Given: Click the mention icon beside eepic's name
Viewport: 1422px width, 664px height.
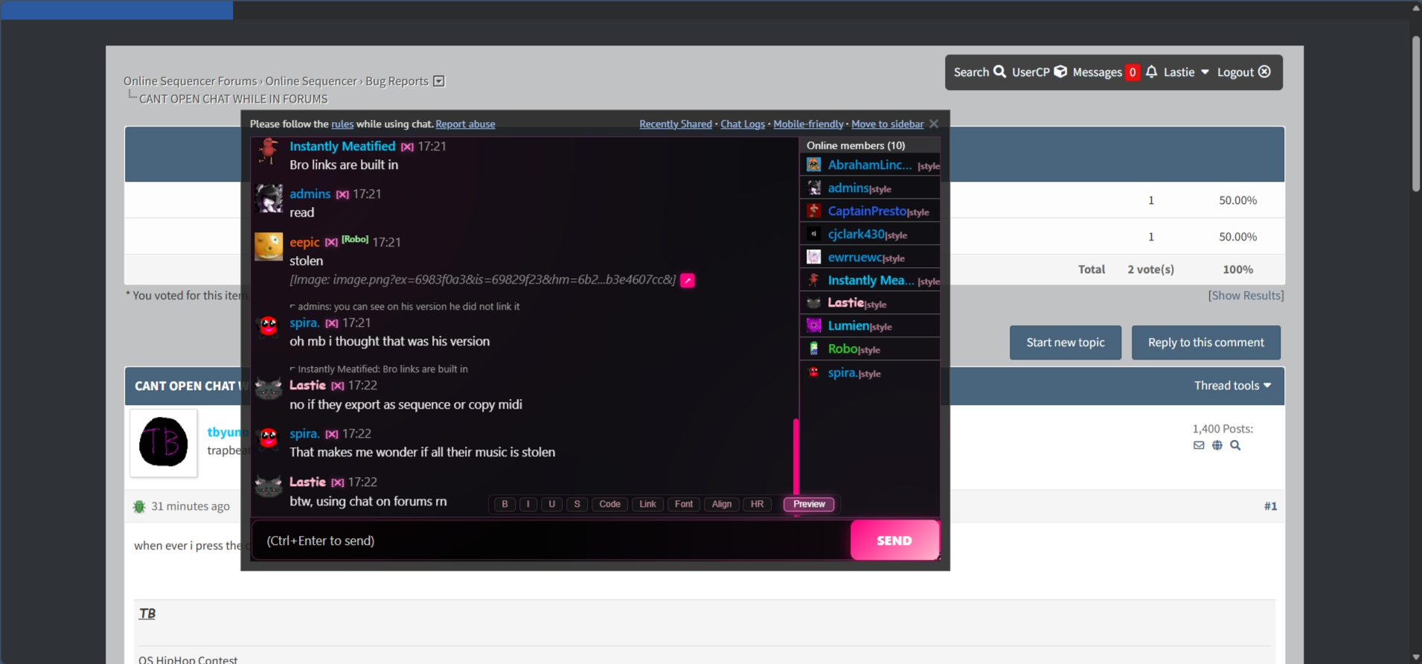Looking at the screenshot, I should (332, 243).
